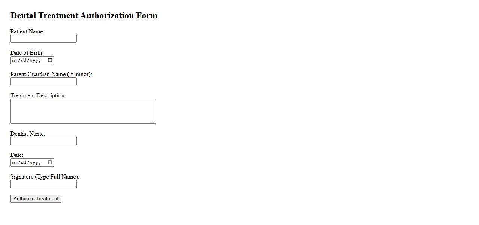
Task: Select the year segment in the bottom Date field
Action: [x=35, y=162]
